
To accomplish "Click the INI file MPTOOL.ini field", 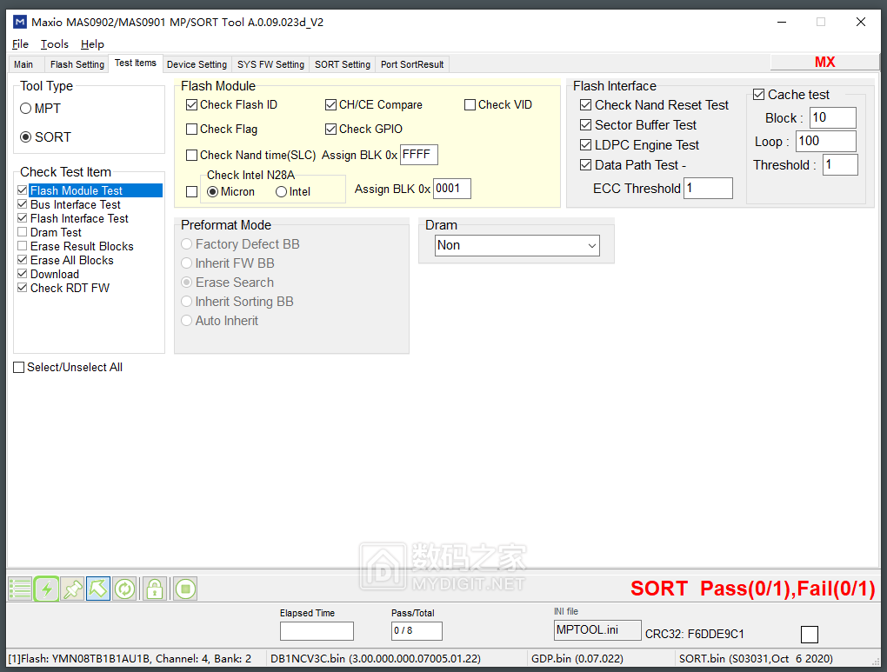I will 597,630.
